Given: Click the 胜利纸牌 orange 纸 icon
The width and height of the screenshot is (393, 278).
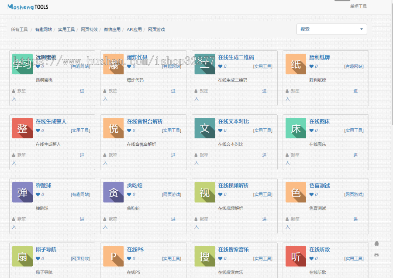Looking at the screenshot, I should 296,64.
